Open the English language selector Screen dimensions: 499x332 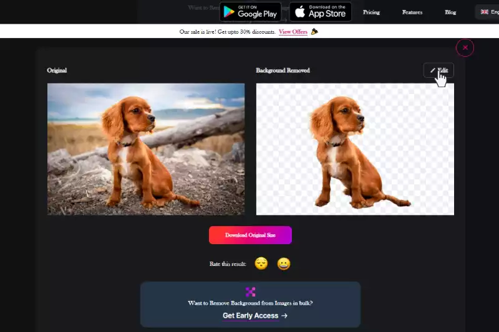(487, 12)
